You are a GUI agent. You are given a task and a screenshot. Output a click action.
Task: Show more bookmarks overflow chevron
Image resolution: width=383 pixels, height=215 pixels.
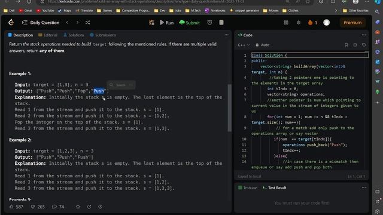(x=336, y=11)
